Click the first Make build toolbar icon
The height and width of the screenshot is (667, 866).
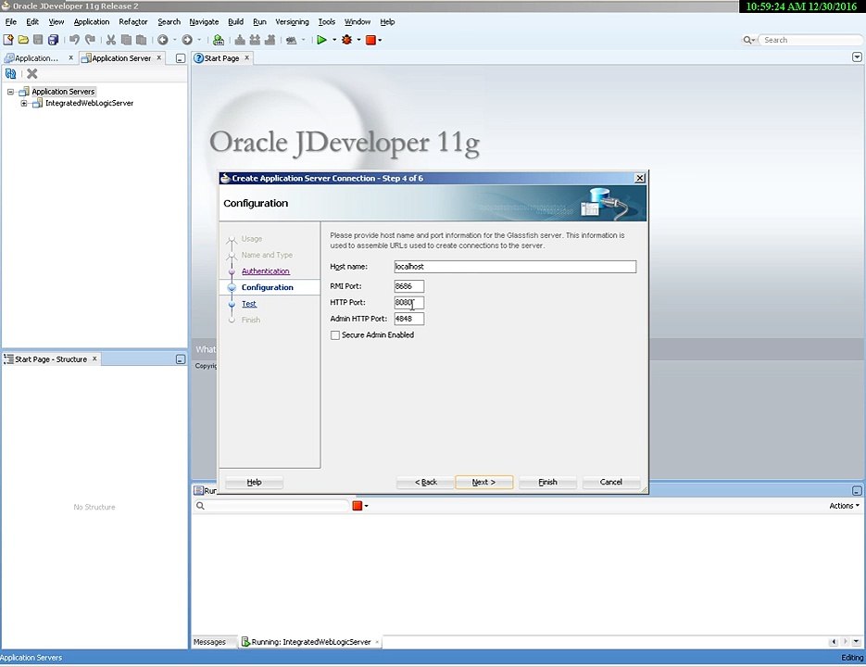pyautogui.click(x=240, y=40)
